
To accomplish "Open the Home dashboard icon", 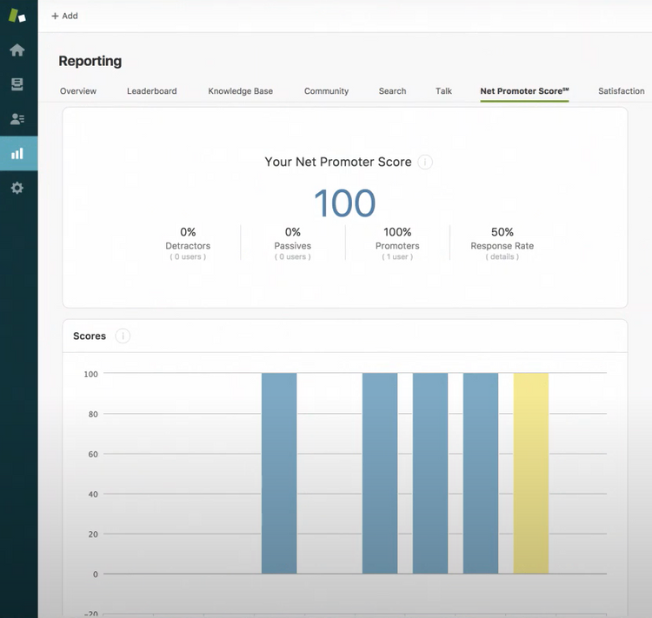I will click(17, 50).
